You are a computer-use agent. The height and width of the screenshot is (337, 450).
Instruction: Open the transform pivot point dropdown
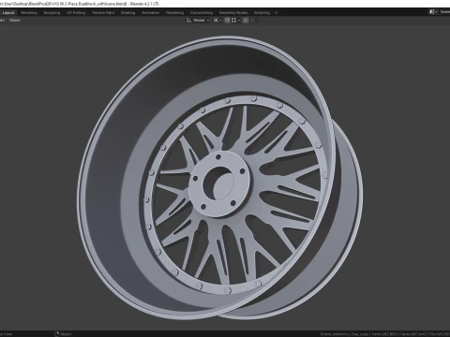click(x=217, y=21)
